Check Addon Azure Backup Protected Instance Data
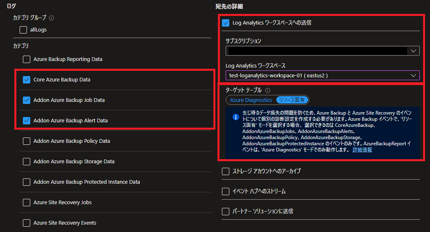The width and height of the screenshot is (430, 232). pos(27,182)
